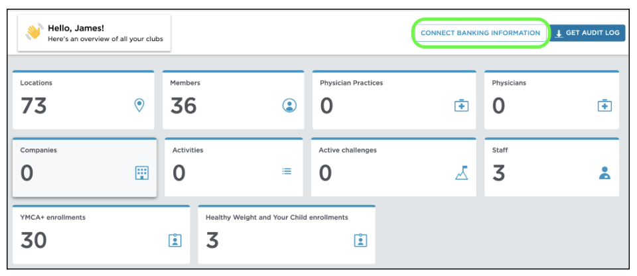Click the list icon in Activities card
This screenshot has height=276, width=637.
[x=287, y=172]
